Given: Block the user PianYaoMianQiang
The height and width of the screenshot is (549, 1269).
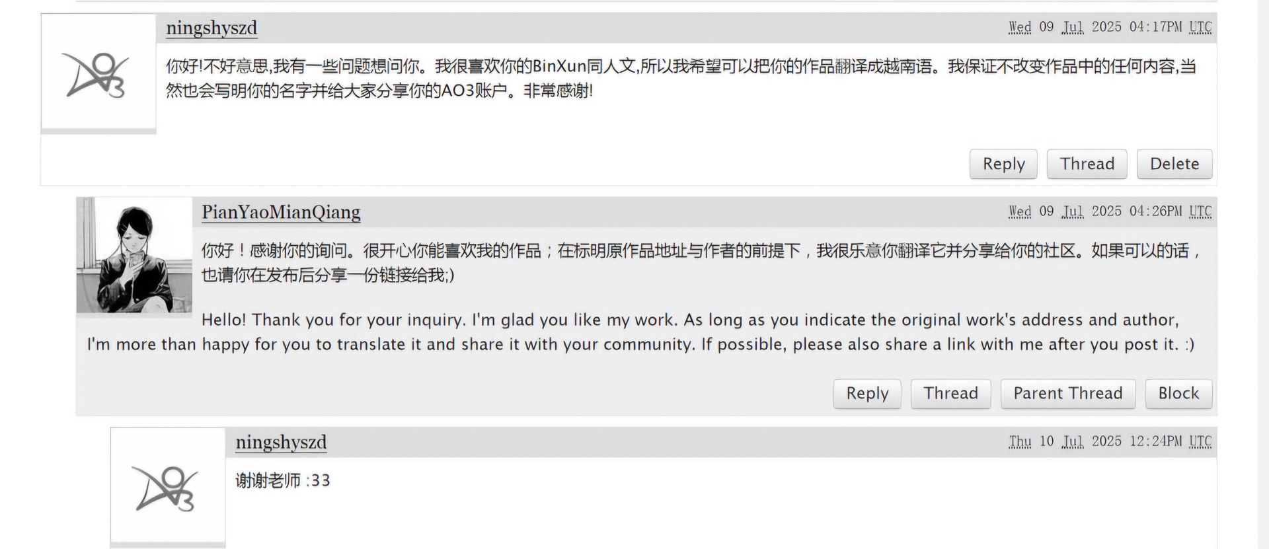Looking at the screenshot, I should pyautogui.click(x=1178, y=394).
